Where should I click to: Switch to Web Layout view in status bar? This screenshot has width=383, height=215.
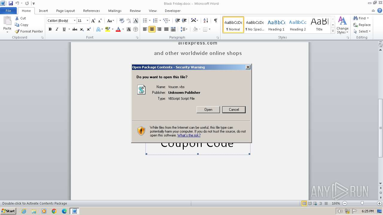click(315, 203)
